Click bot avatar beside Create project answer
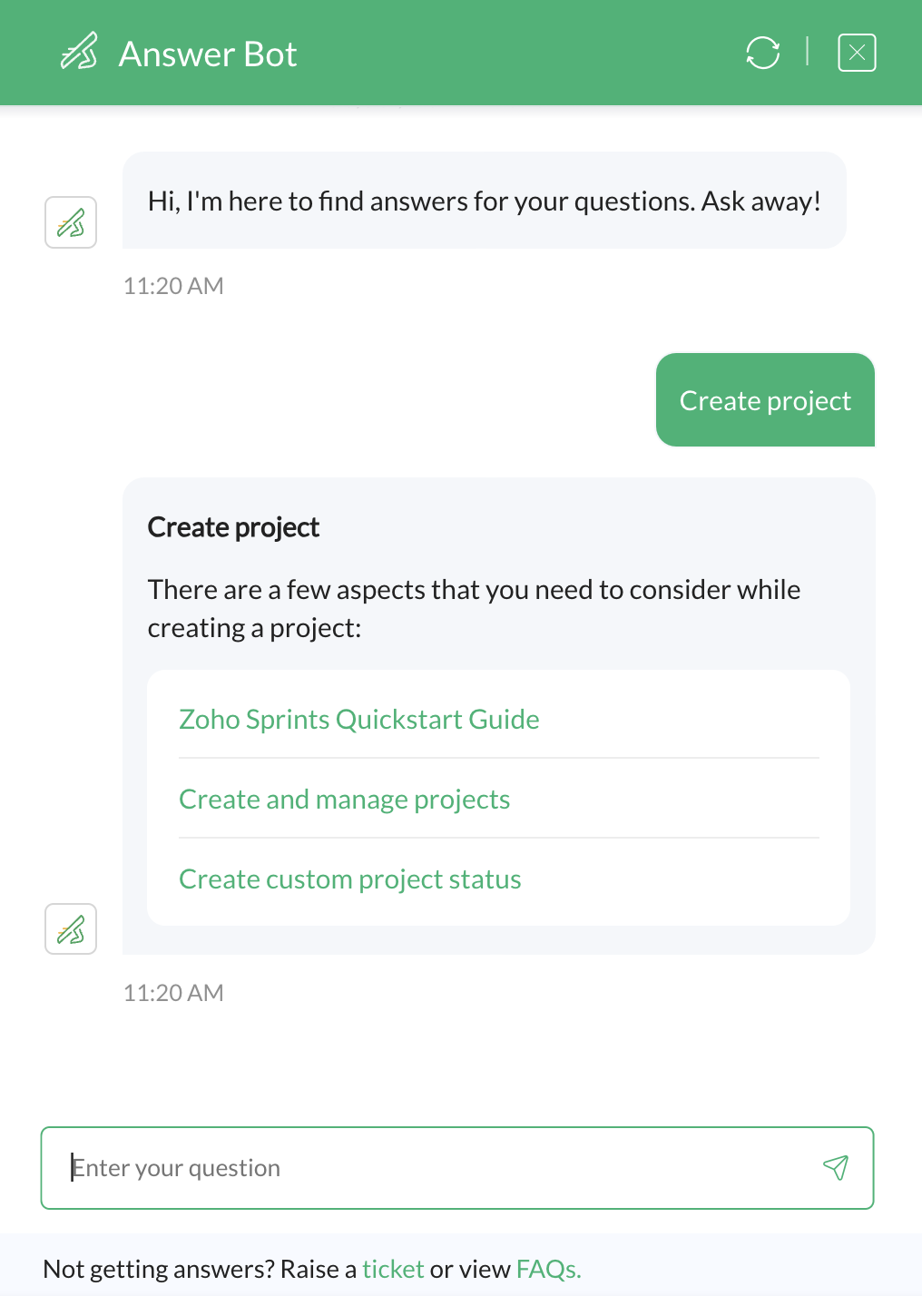Screen dimensions: 922x1296 tap(71, 929)
